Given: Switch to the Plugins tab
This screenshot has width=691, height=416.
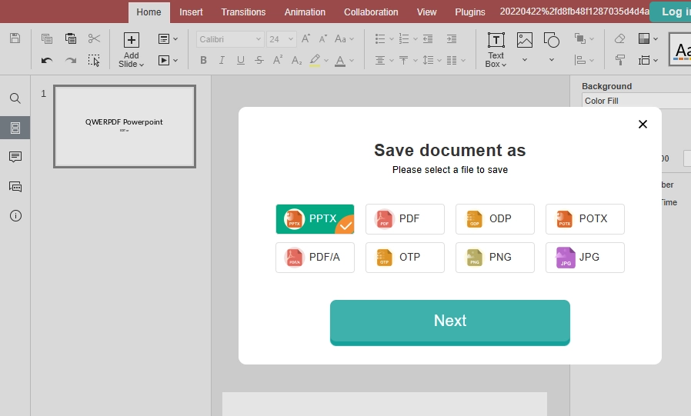Looking at the screenshot, I should coord(470,12).
